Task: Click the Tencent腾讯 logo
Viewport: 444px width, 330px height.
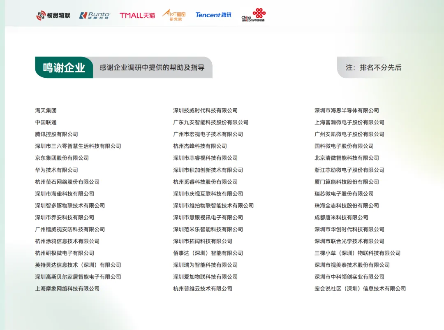Action: pyautogui.click(x=213, y=15)
